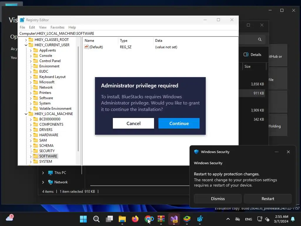This screenshot has height=226, width=301.
Task: Cancel the BlueStacks administrator prompt
Action: [133, 123]
